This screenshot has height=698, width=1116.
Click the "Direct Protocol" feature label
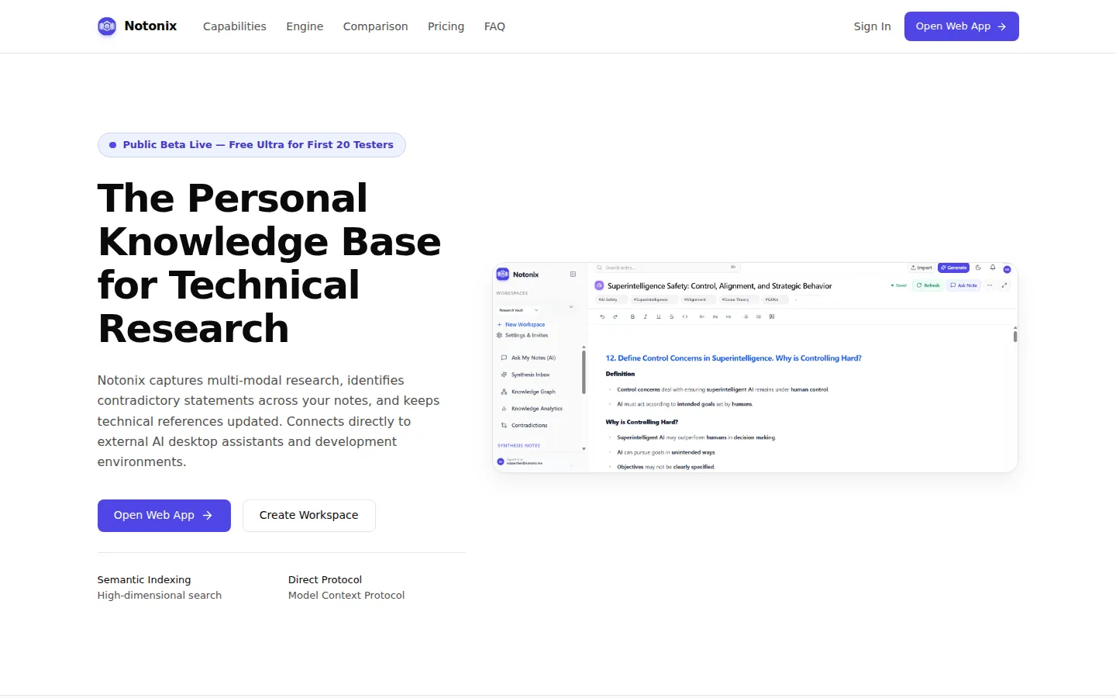(325, 579)
